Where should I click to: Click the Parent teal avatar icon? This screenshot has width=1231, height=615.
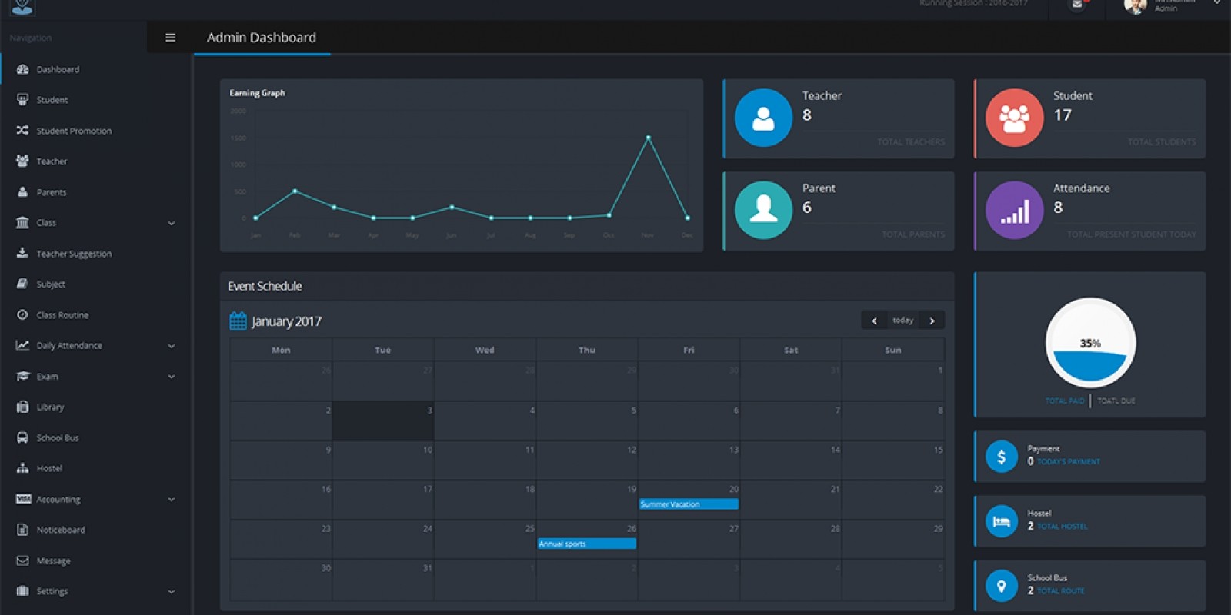763,210
